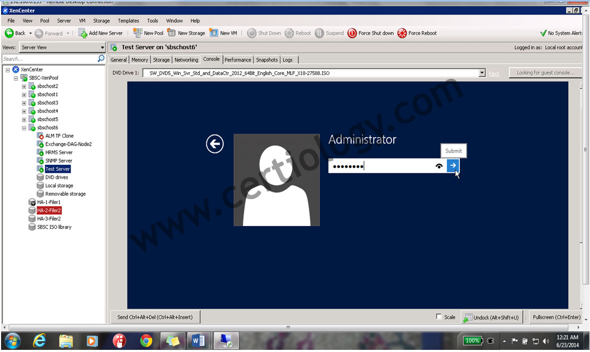Switch to the Snapshots tab

tap(267, 60)
